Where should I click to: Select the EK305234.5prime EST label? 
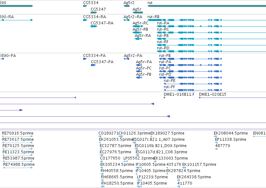(117, 165)
